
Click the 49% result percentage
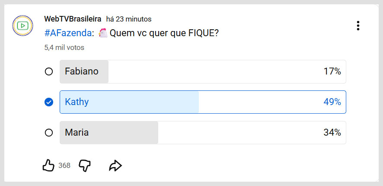(x=332, y=102)
